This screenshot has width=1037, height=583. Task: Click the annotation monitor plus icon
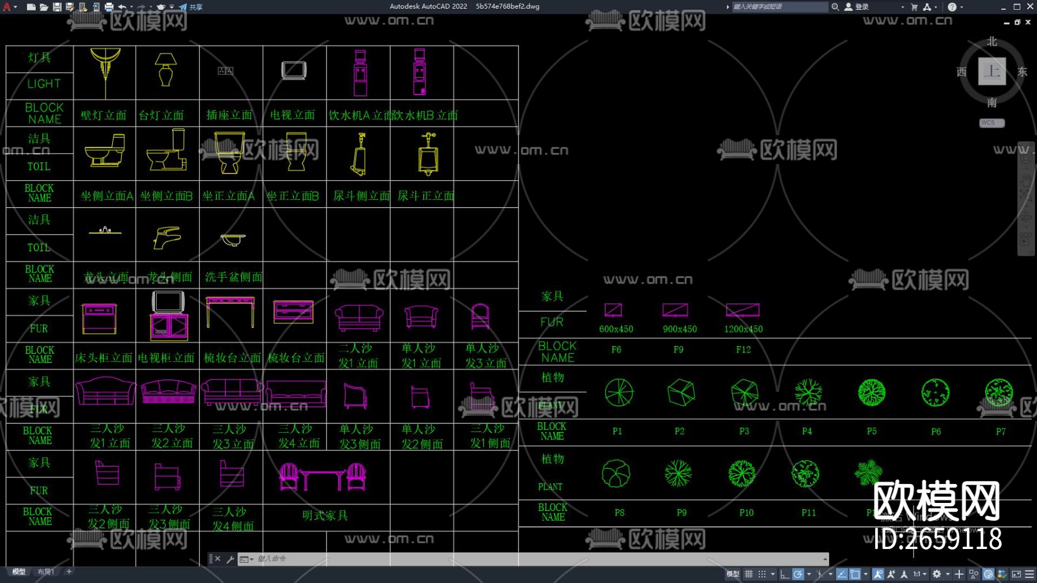tap(959, 574)
